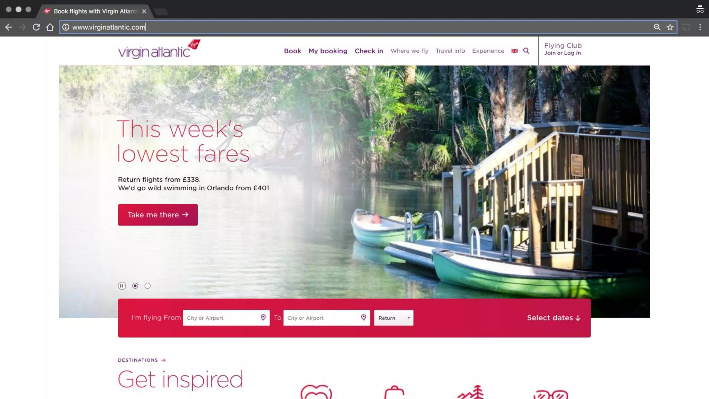Click Flying Club Join or Log in
Screen dimensions: 709x399
coord(563,49)
